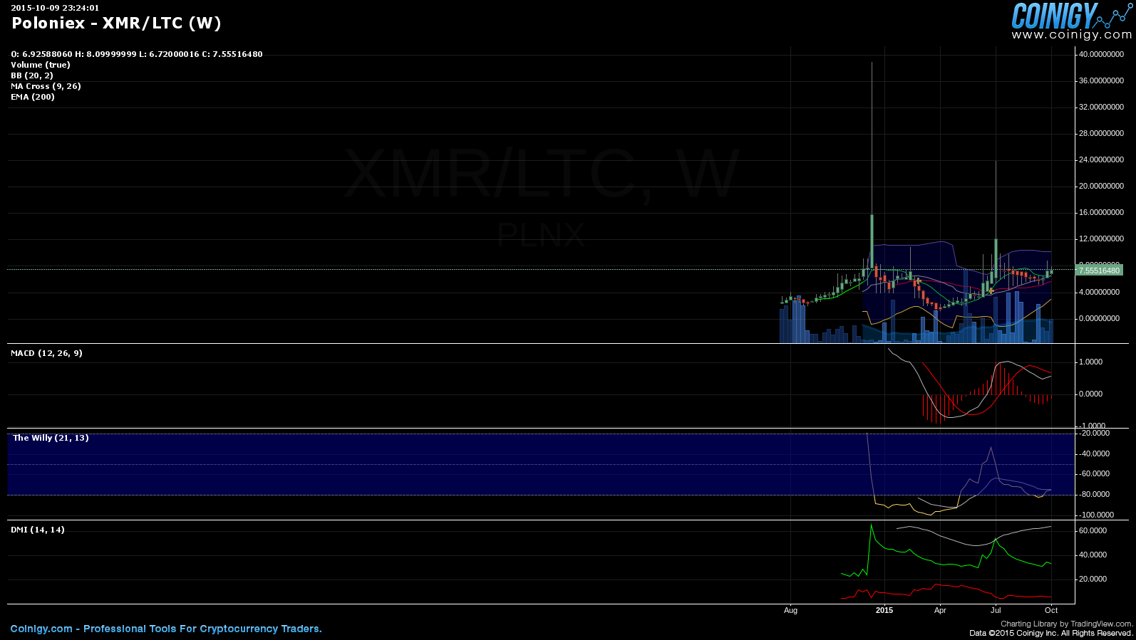Click the 40.00000000 price axis label
1136x640 pixels.
pyautogui.click(x=1101, y=54)
